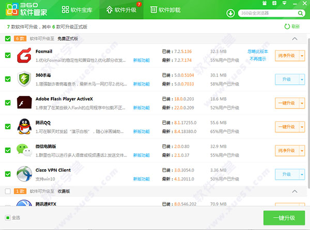310x230 pixels.
Task: Select the 软件升级 tab
Action: [121, 10]
